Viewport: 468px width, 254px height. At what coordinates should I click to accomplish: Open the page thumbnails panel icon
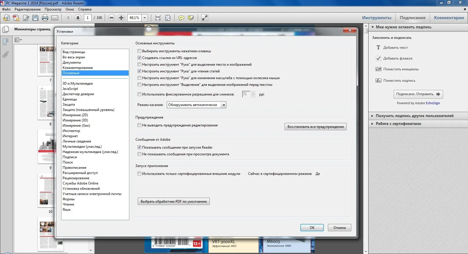coord(5,29)
